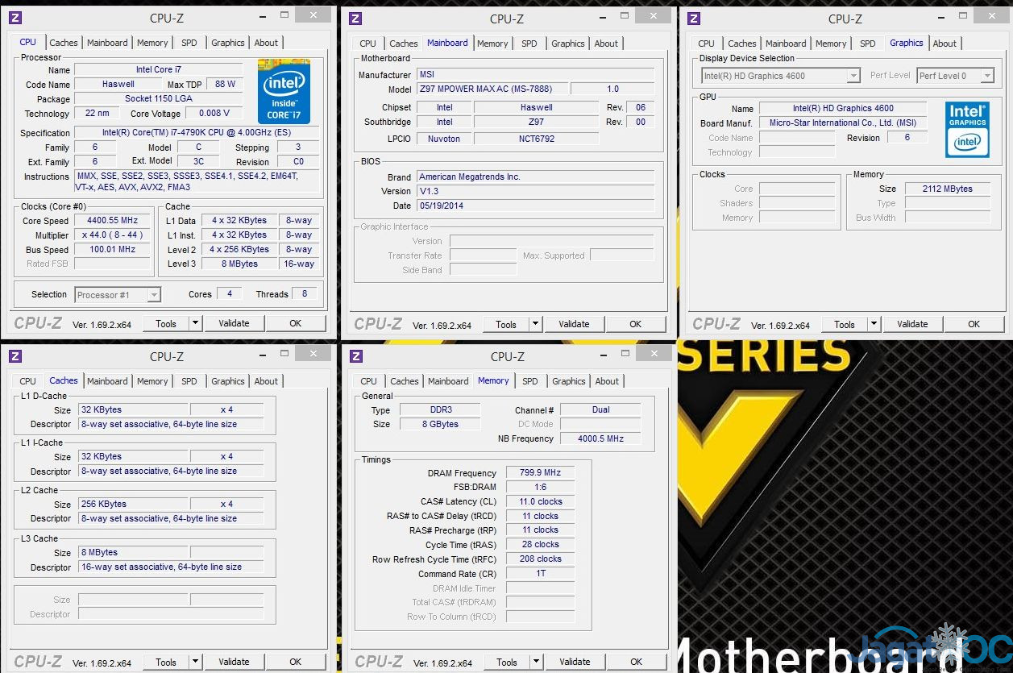The width and height of the screenshot is (1013, 673).
Task: Click the memory Type value DDR3
Action: 440,410
